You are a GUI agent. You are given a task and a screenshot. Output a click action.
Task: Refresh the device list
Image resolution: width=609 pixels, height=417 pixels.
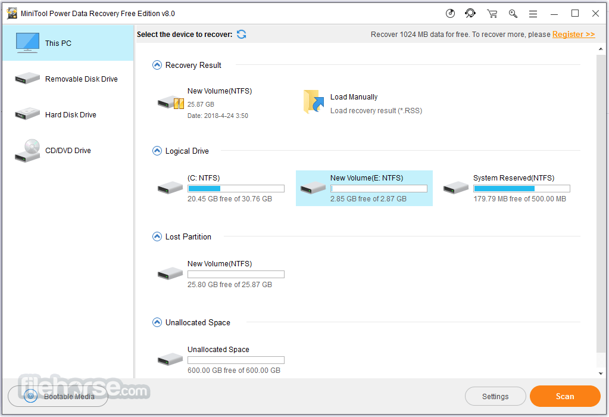click(241, 34)
